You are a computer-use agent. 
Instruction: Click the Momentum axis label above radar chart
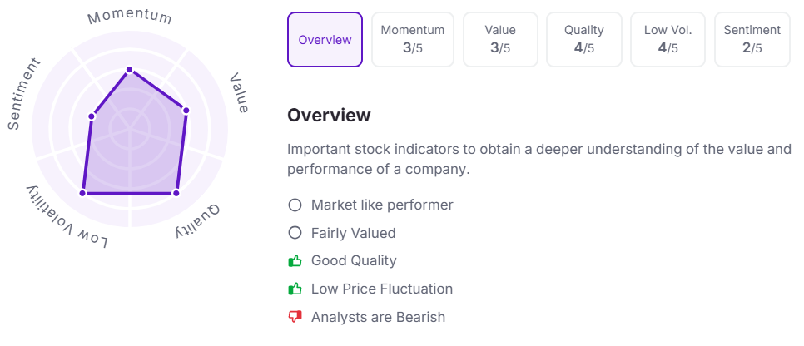(x=130, y=17)
